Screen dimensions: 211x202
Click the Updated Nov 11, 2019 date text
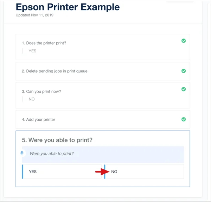(x=34, y=15)
